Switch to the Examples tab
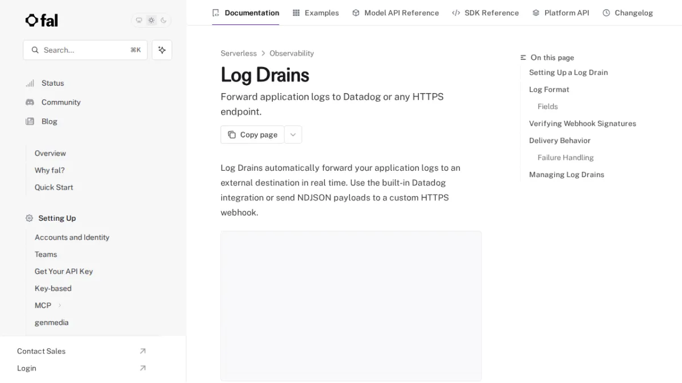This screenshot has width=682, height=383. click(315, 12)
